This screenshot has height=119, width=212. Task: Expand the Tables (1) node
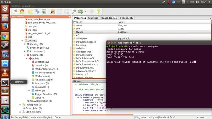click(29, 90)
